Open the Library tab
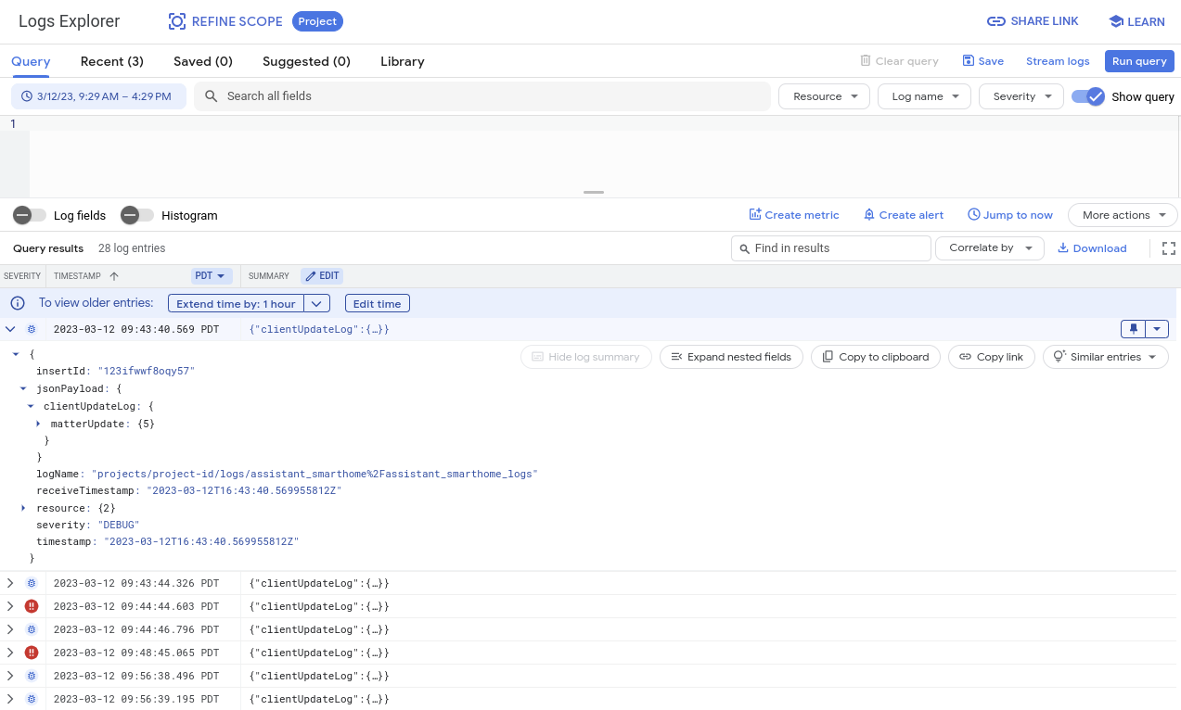This screenshot has height=710, width=1181. (x=402, y=61)
